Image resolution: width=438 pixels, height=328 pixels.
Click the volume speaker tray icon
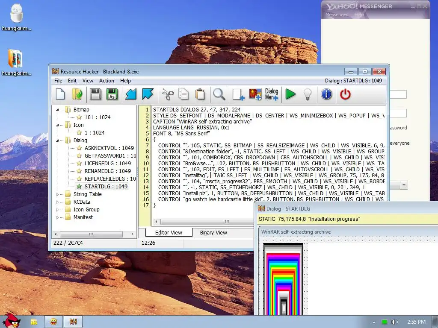(x=394, y=322)
